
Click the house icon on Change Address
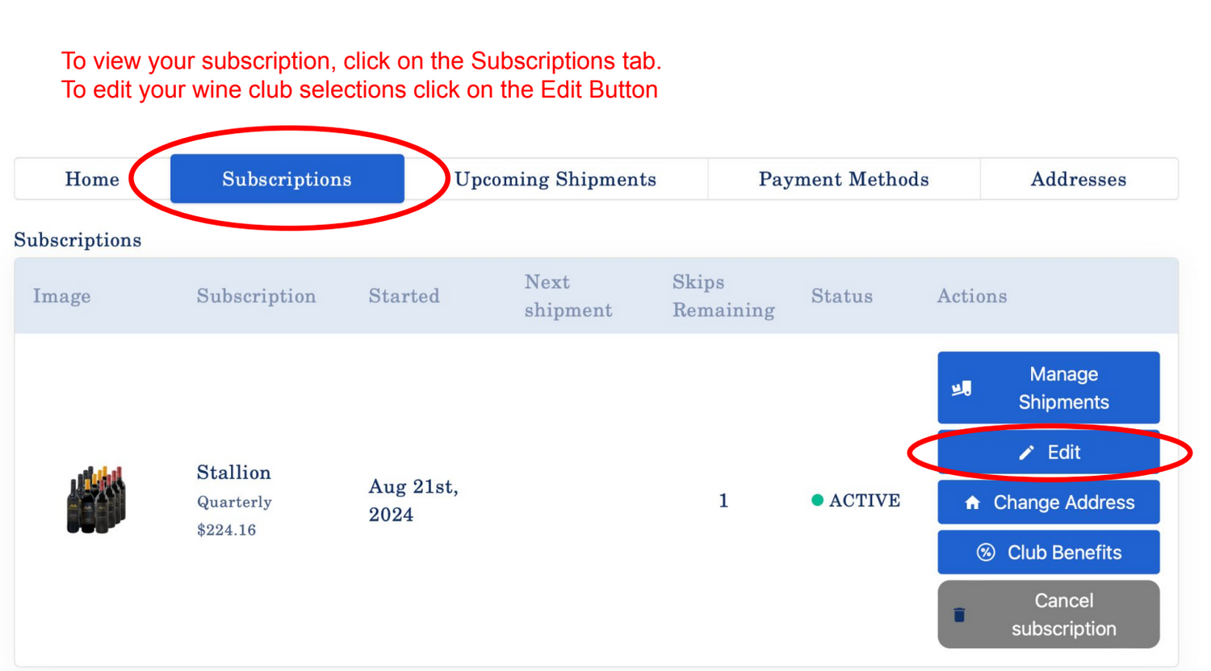click(x=972, y=503)
